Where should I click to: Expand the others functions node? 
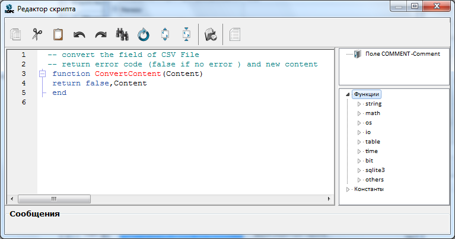click(x=359, y=180)
